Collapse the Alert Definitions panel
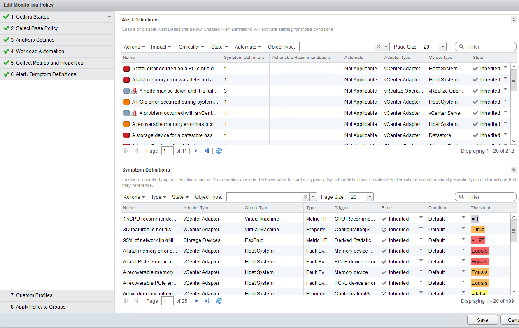519x328 pixels. coord(513,20)
